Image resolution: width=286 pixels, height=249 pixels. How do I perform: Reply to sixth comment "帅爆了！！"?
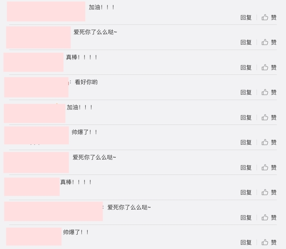(x=246, y=142)
